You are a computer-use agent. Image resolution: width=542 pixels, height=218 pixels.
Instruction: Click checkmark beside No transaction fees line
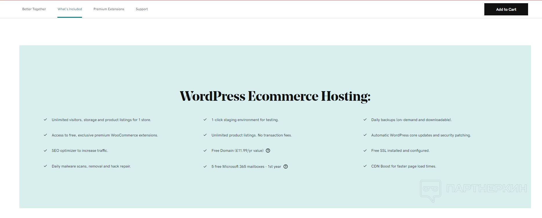tap(205, 135)
